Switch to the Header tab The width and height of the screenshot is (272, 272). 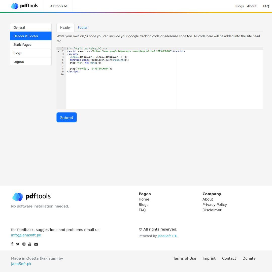pos(65,27)
